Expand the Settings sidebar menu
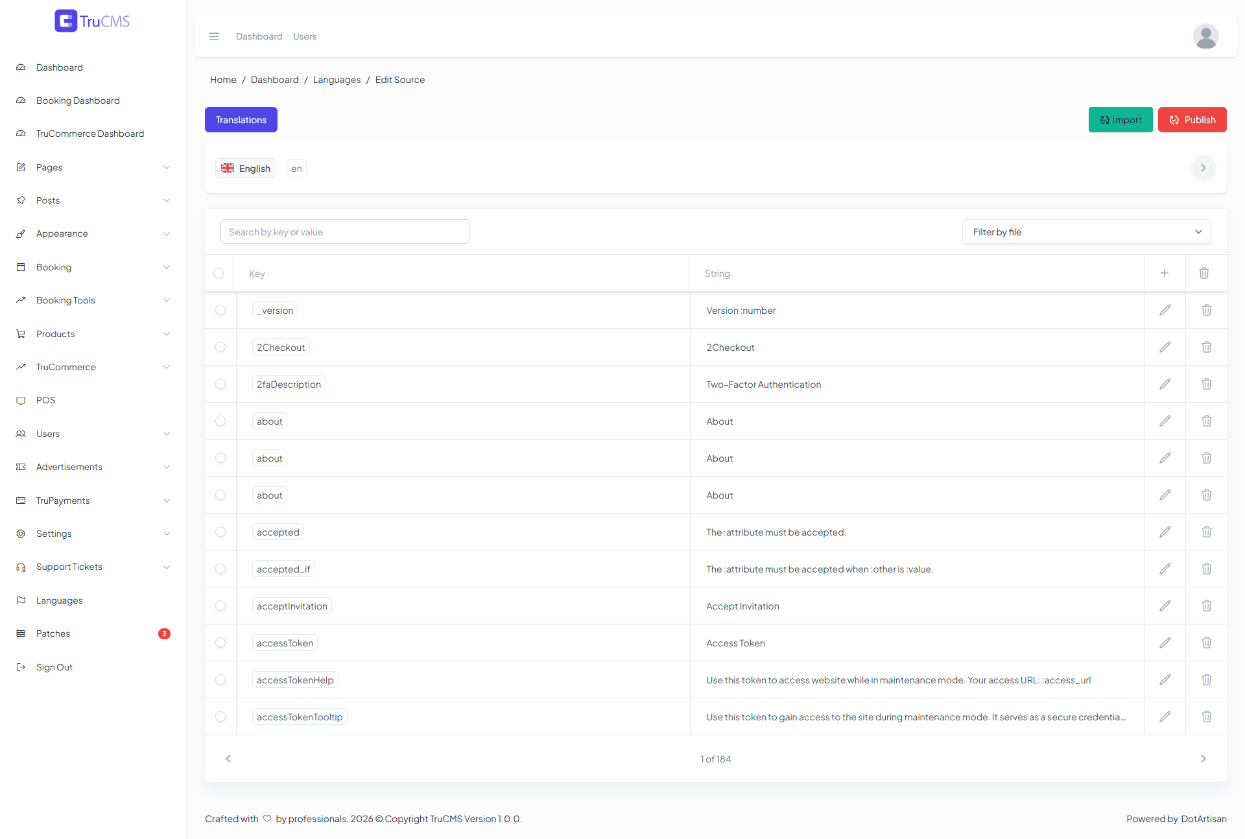 click(x=93, y=534)
